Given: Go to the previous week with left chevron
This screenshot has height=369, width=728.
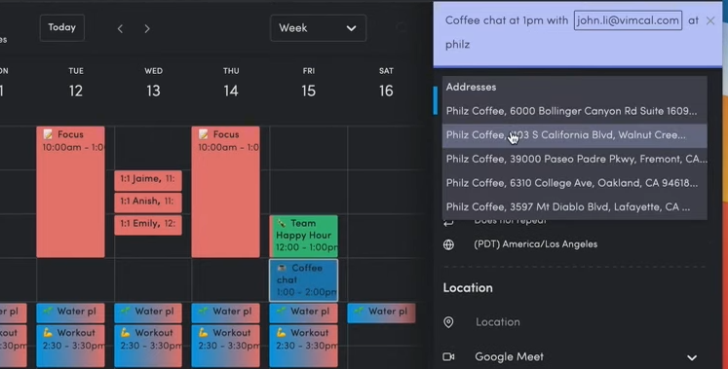Looking at the screenshot, I should [x=120, y=29].
